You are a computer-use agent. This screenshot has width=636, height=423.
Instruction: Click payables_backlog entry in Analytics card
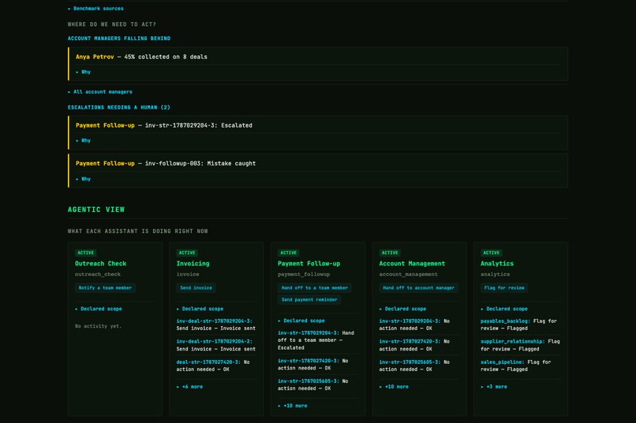[x=505, y=321]
